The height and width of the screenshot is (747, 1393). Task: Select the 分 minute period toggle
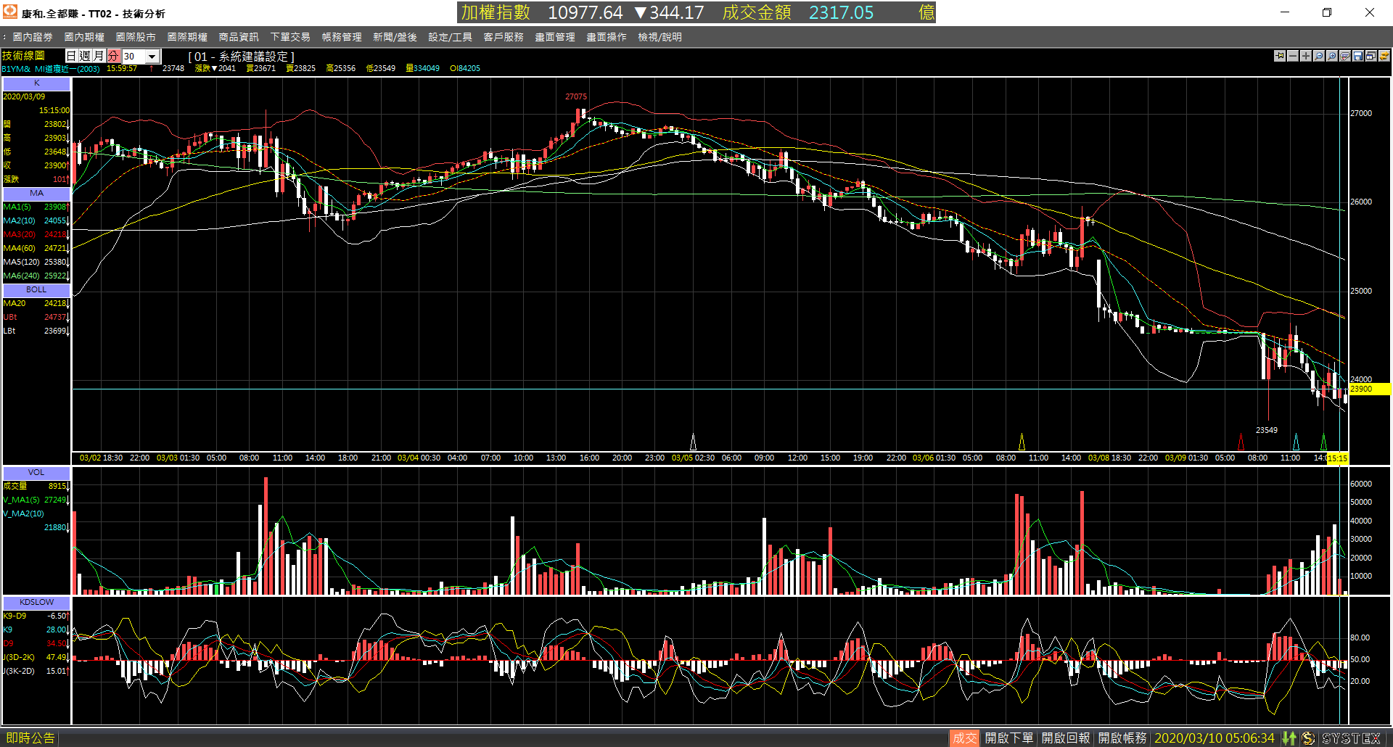click(x=113, y=56)
